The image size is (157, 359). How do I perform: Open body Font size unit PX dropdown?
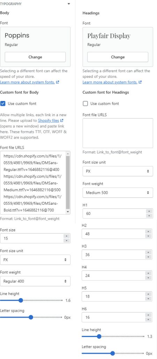(35, 260)
